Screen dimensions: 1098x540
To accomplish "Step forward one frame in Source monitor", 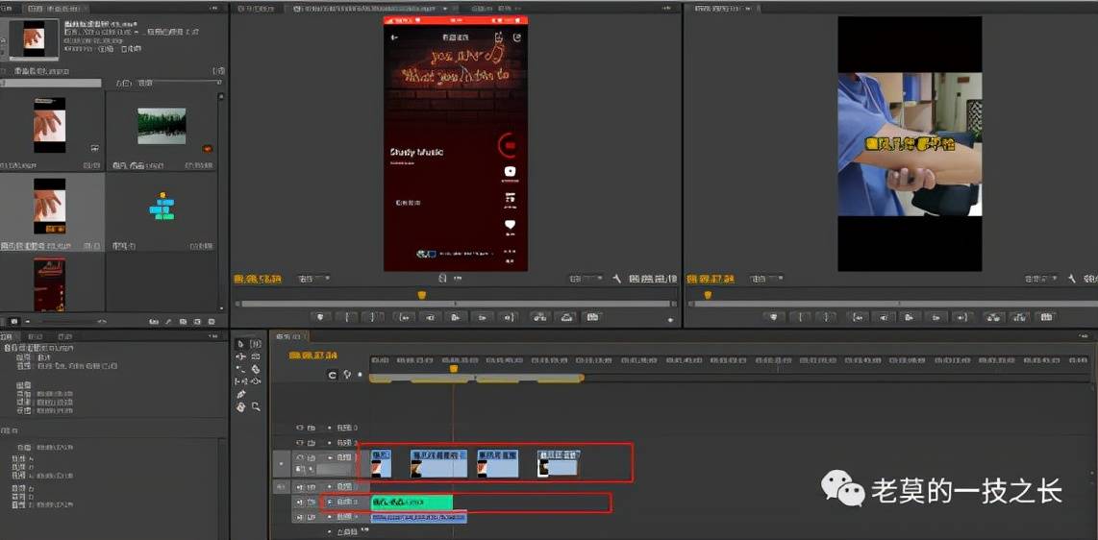I will coord(483,318).
